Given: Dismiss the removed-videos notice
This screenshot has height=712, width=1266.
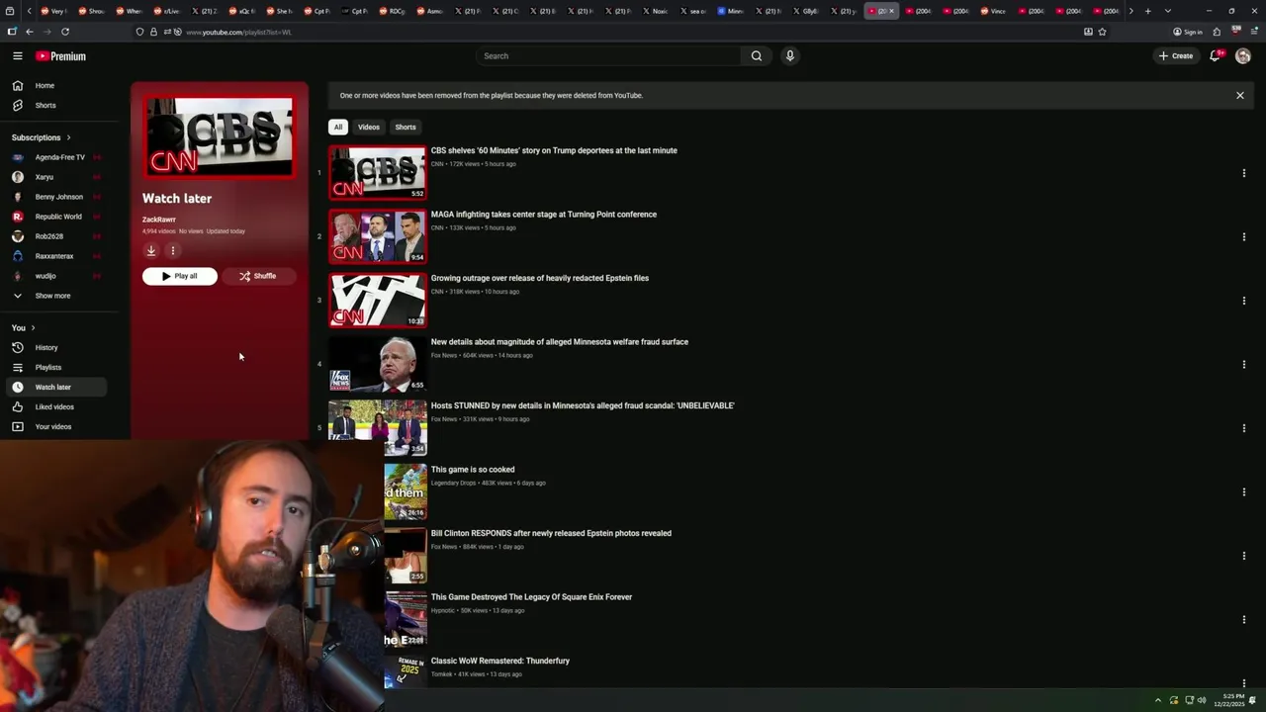Looking at the screenshot, I should coord(1239,96).
